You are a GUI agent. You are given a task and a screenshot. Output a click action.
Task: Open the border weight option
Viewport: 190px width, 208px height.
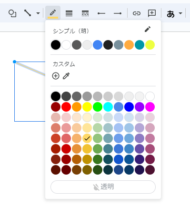(x=69, y=13)
